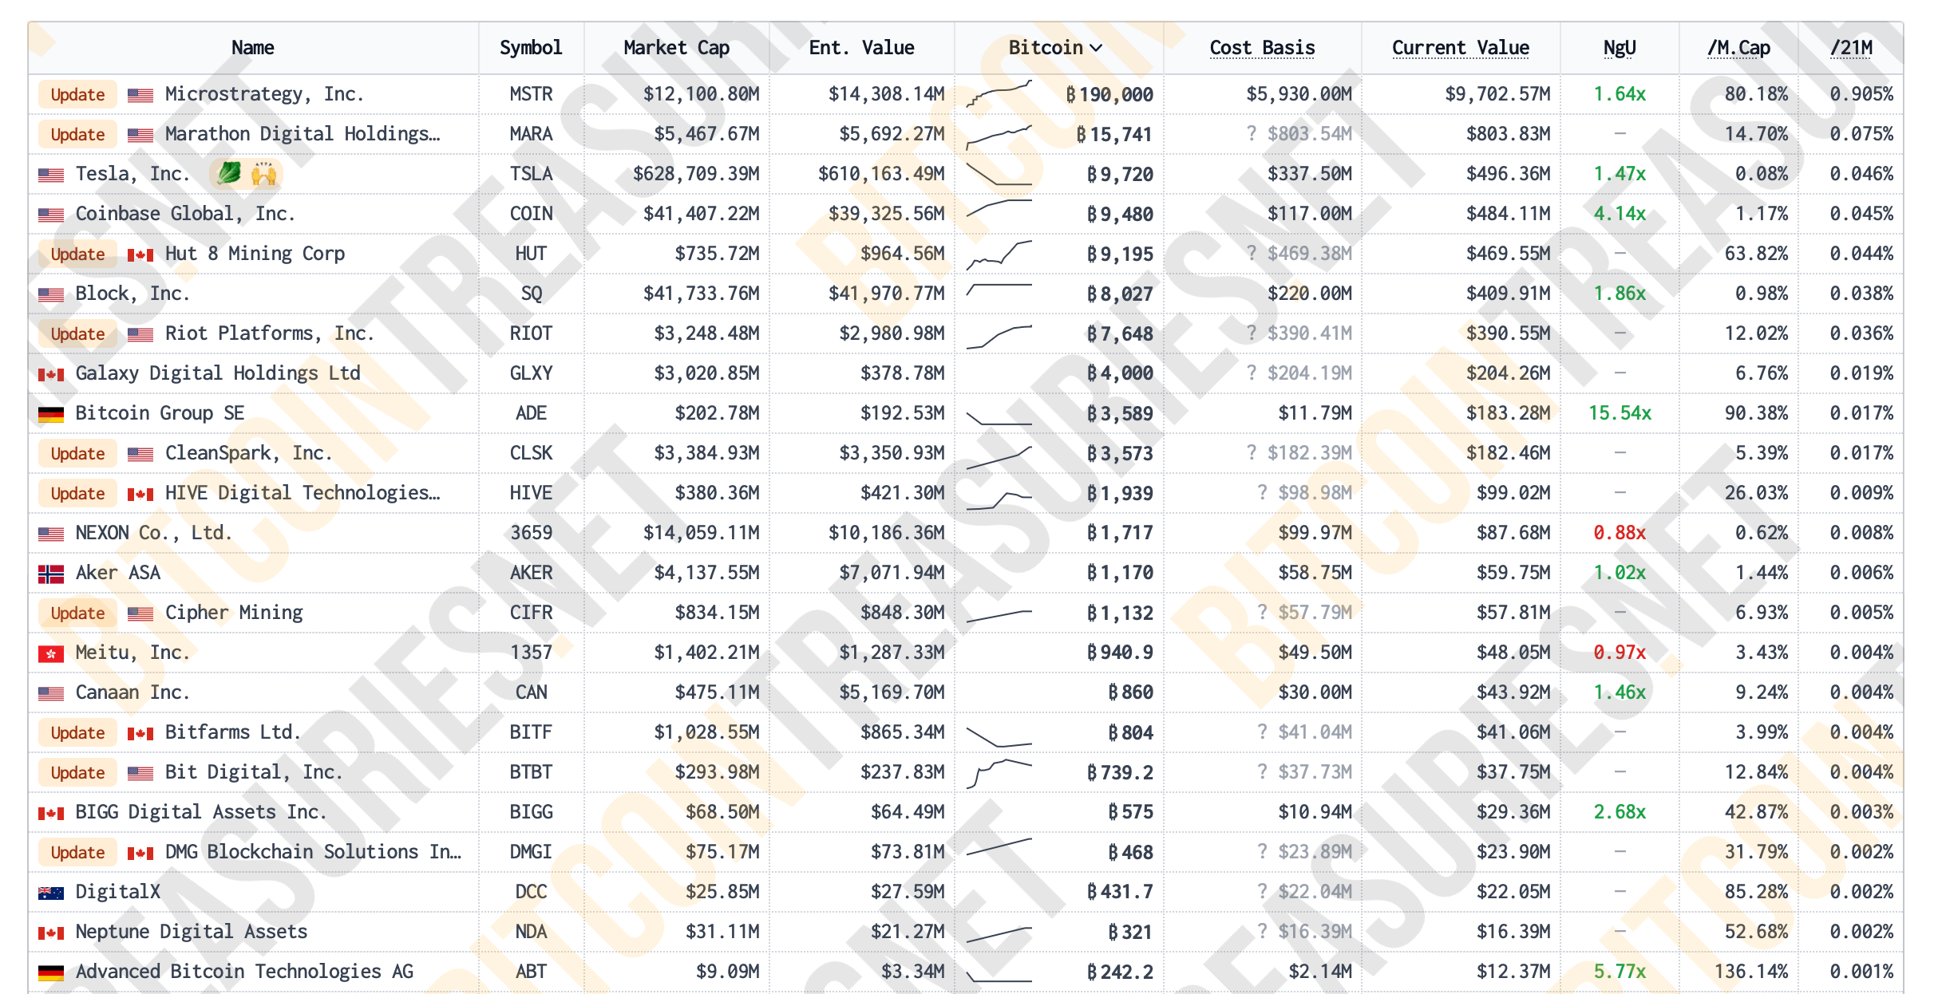The height and width of the screenshot is (994, 1938).
Task: Click the /M.Cap column header
Action: (1738, 48)
